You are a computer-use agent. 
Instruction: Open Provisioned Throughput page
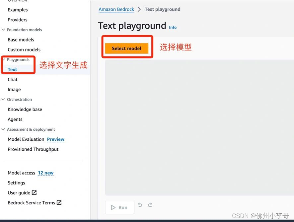click(33, 149)
